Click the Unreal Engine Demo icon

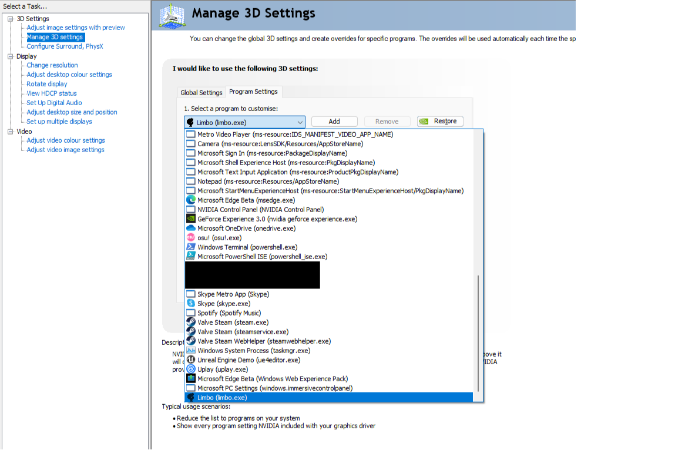tap(191, 360)
